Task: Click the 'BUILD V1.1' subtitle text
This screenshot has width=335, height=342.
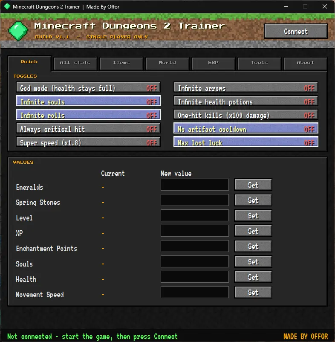Action: [x=52, y=37]
